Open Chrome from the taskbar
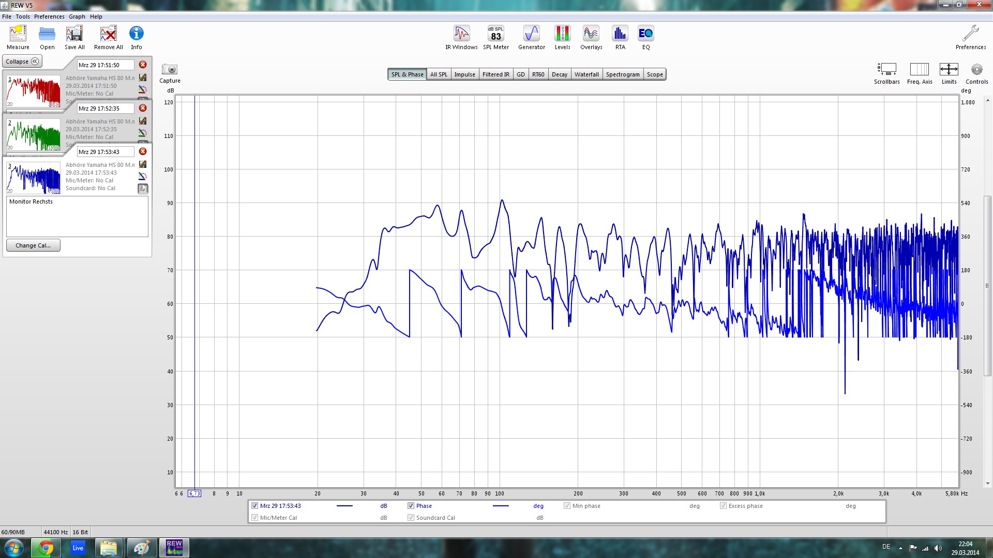 click(46, 548)
